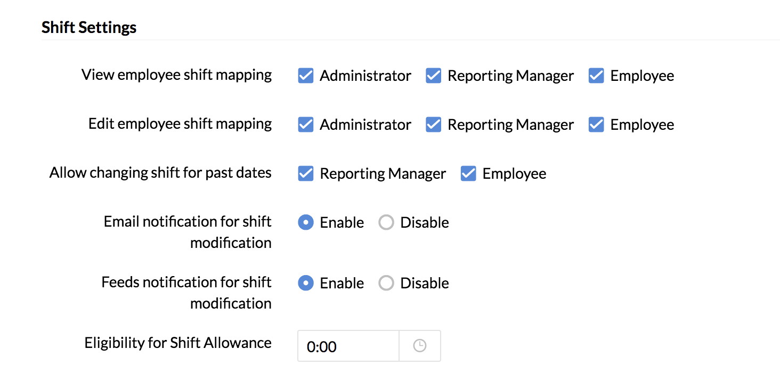
Task: Click the Eligibility for Shift Allowance time field
Action: (x=348, y=346)
